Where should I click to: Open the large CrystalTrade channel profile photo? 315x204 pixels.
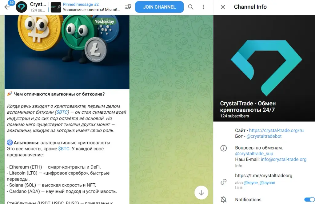click(x=264, y=68)
